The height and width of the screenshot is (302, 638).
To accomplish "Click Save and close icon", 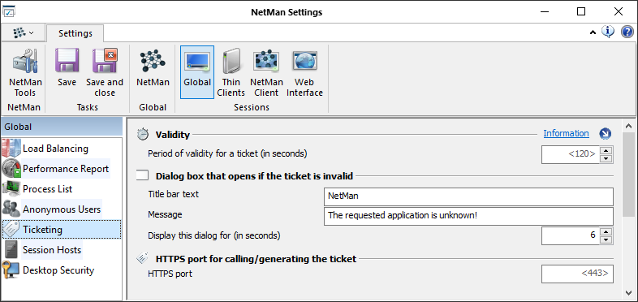I will click(x=105, y=62).
